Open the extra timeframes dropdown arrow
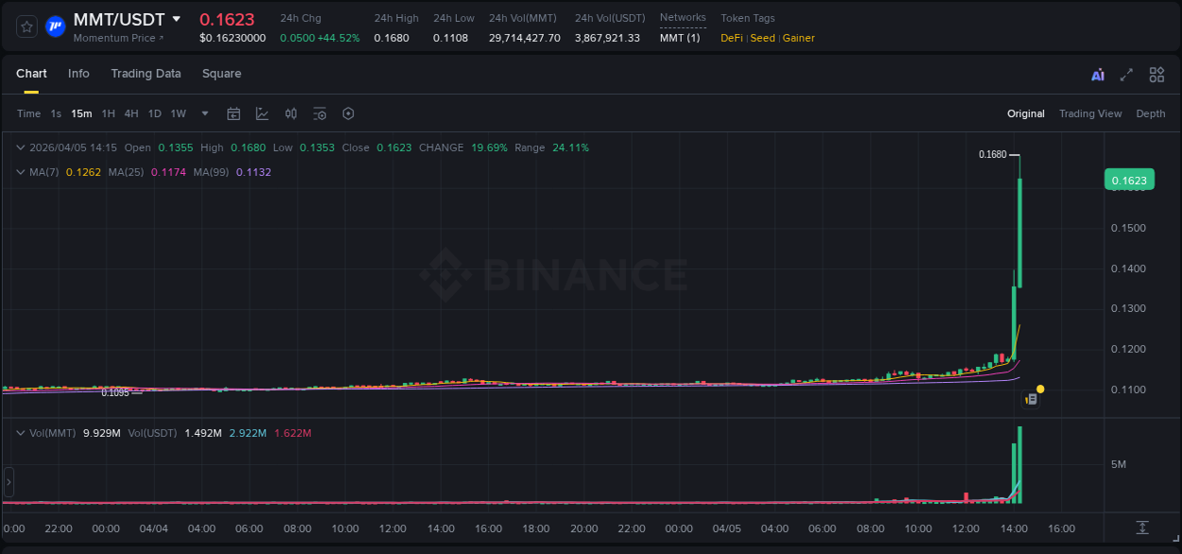Image resolution: width=1182 pixels, height=554 pixels. click(x=203, y=113)
